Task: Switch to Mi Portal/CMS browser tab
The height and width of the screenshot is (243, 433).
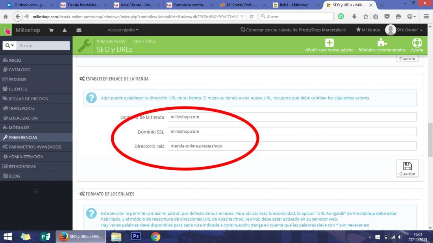Action: point(243,5)
